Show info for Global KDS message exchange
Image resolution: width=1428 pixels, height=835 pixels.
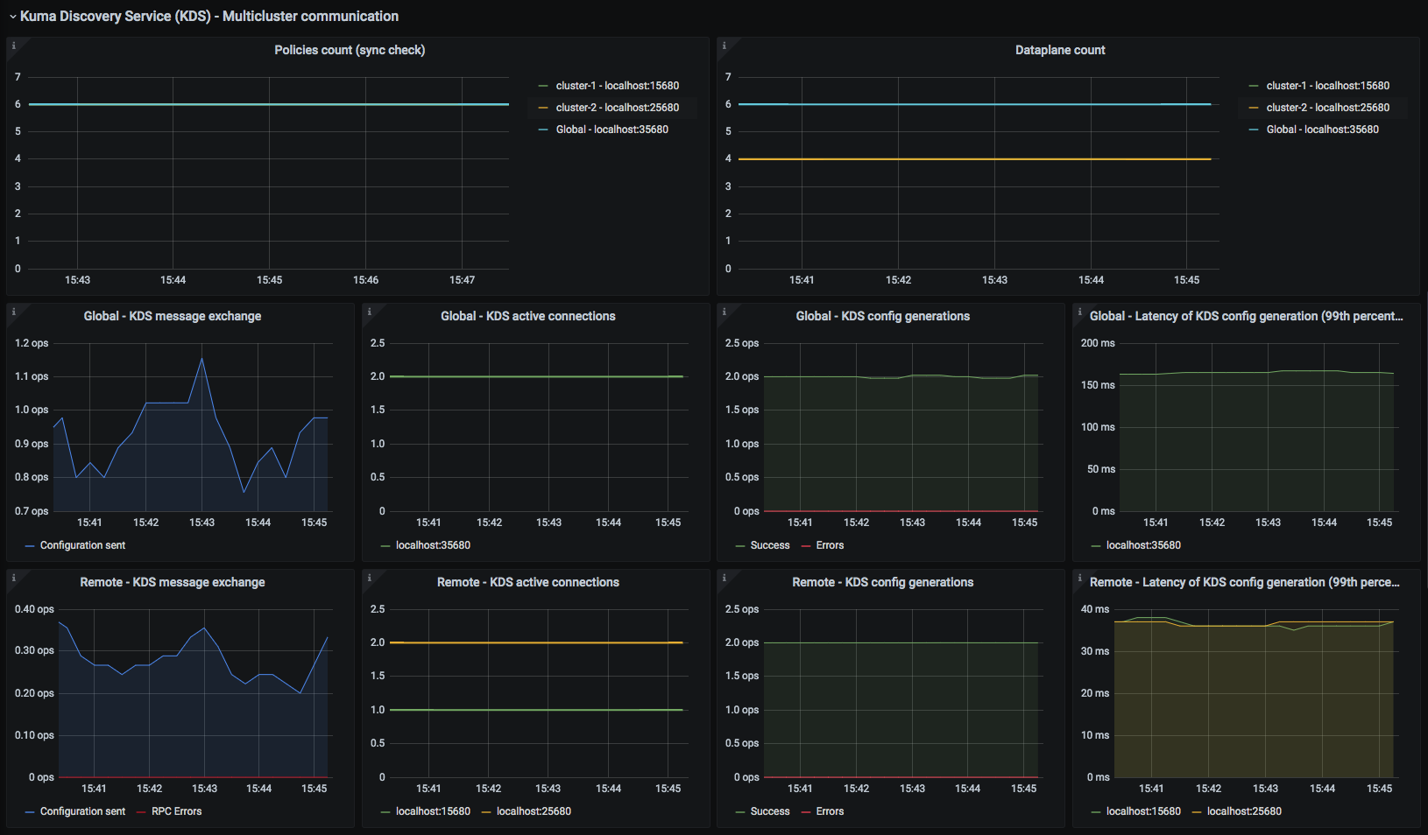(13, 312)
